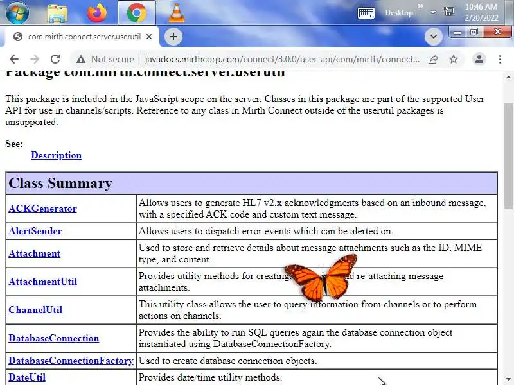Open the Attachment class link
The image size is (514, 385).
[x=35, y=253]
